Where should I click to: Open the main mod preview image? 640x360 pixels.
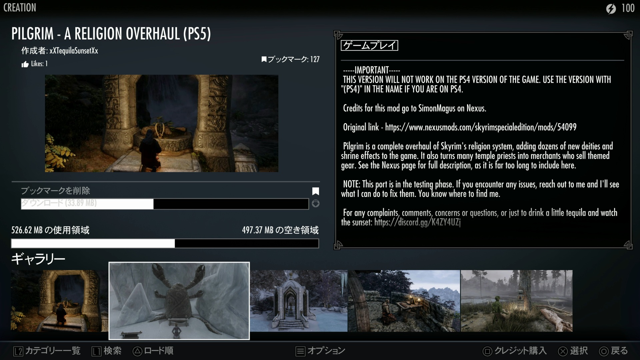[162, 123]
